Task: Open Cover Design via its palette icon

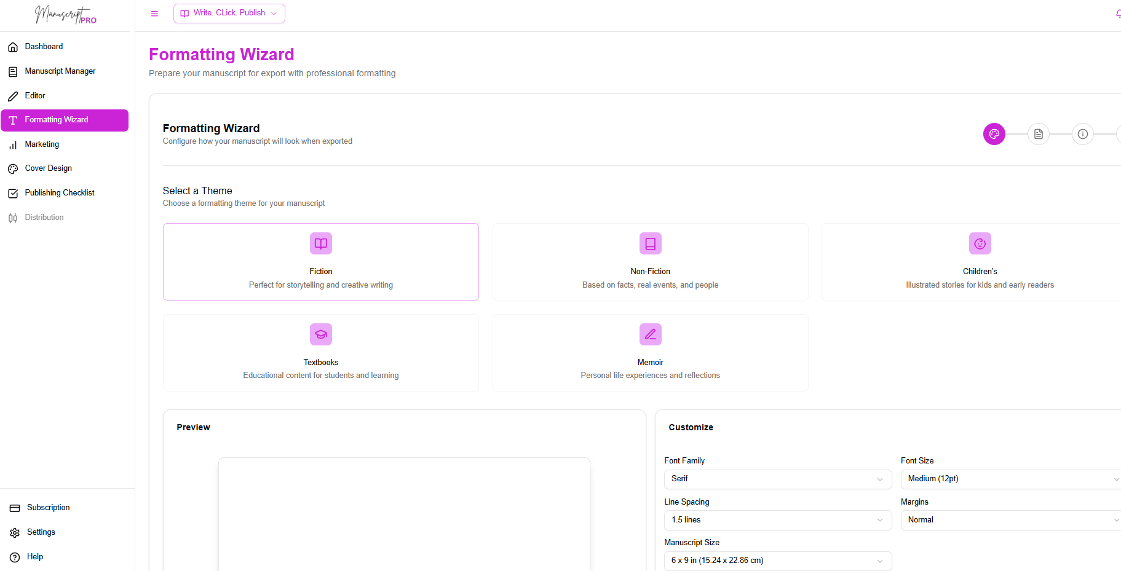Action: click(13, 168)
